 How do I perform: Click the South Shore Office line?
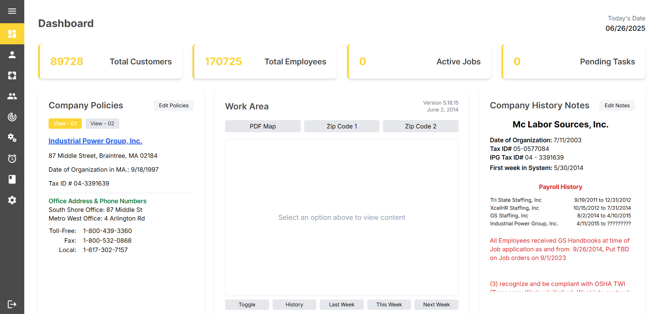coord(95,210)
